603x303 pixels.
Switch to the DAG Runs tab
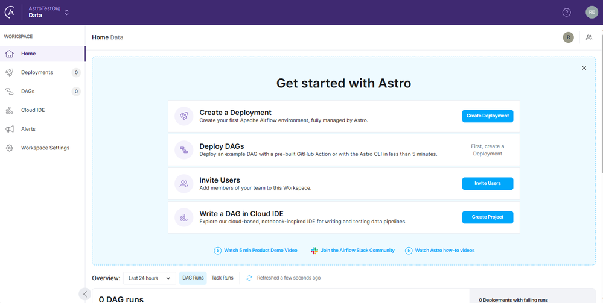pos(193,278)
